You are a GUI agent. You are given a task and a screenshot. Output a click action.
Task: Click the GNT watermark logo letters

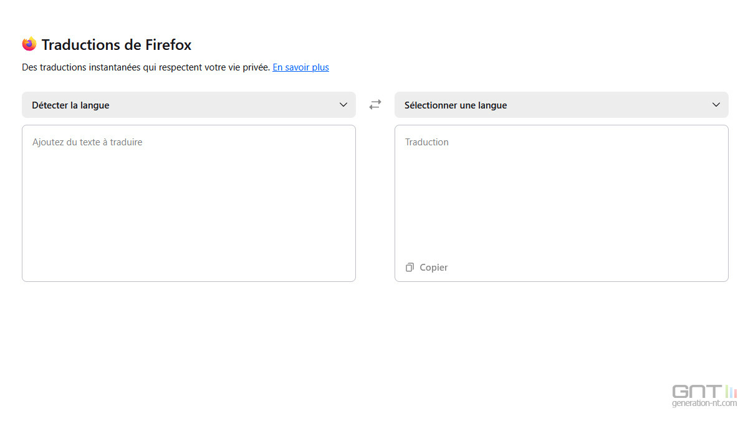click(x=697, y=391)
